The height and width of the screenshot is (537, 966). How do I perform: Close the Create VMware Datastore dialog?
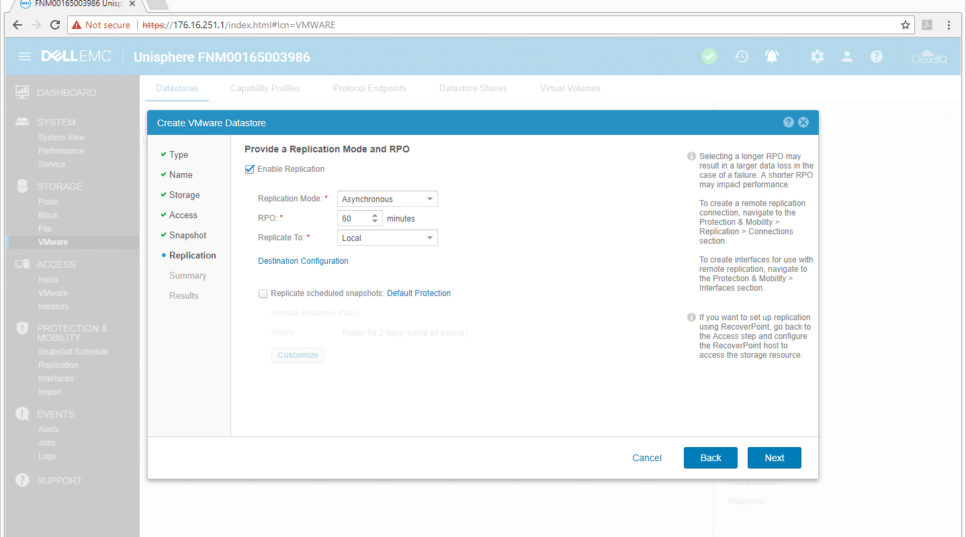pos(803,122)
